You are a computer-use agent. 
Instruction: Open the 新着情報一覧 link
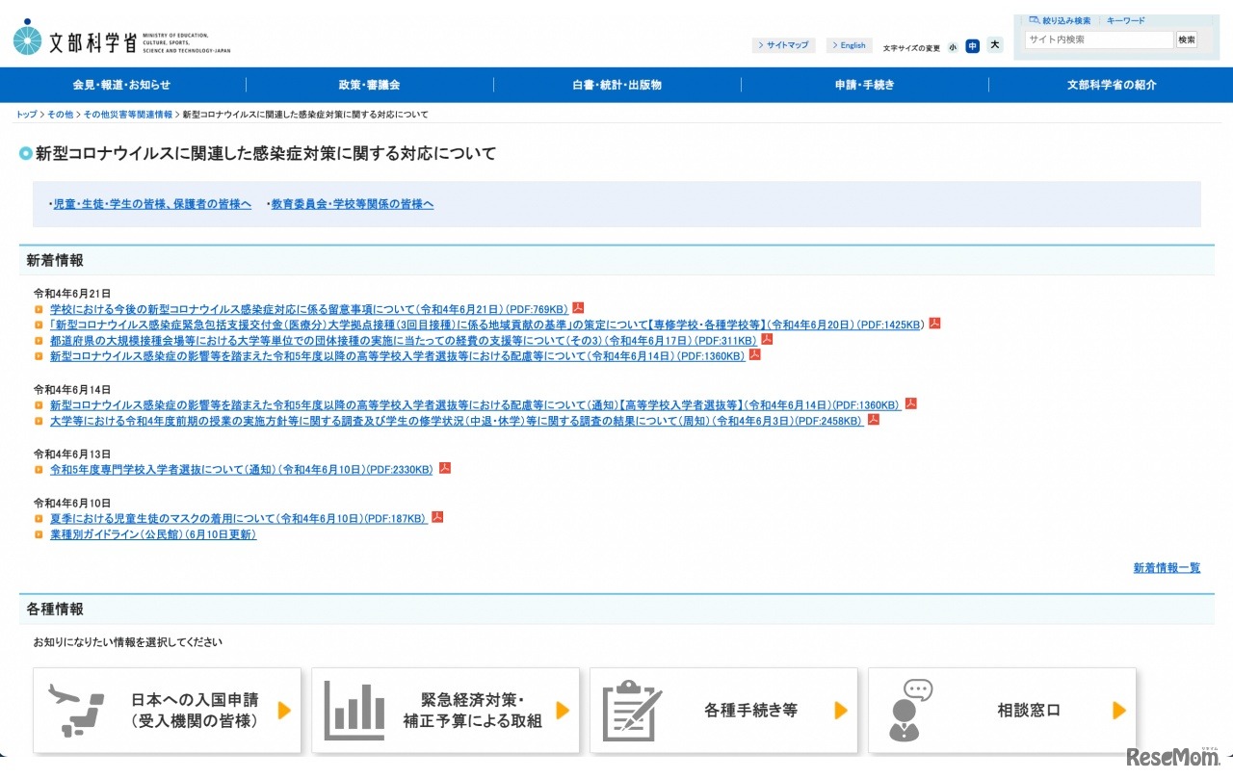point(1167,568)
